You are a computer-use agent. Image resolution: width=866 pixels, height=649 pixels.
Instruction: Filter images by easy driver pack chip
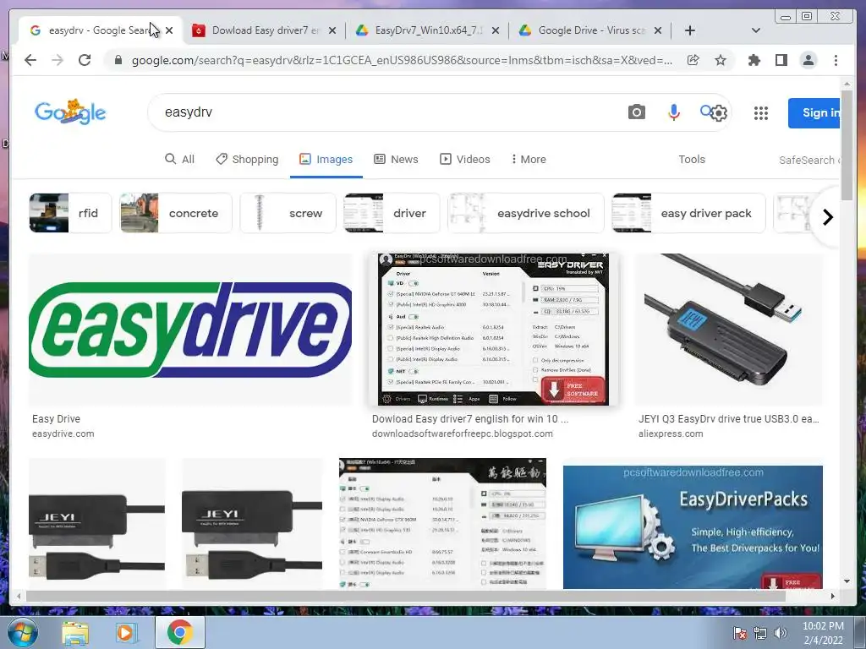(688, 213)
